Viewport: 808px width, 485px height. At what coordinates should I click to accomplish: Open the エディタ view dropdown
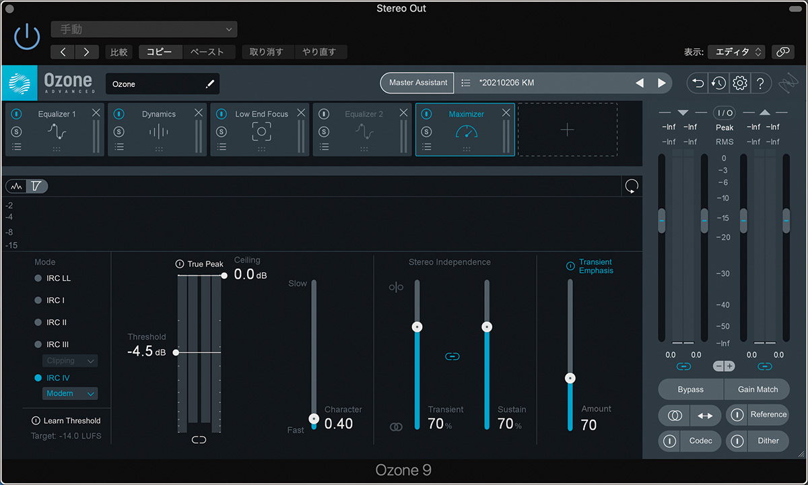coord(737,52)
